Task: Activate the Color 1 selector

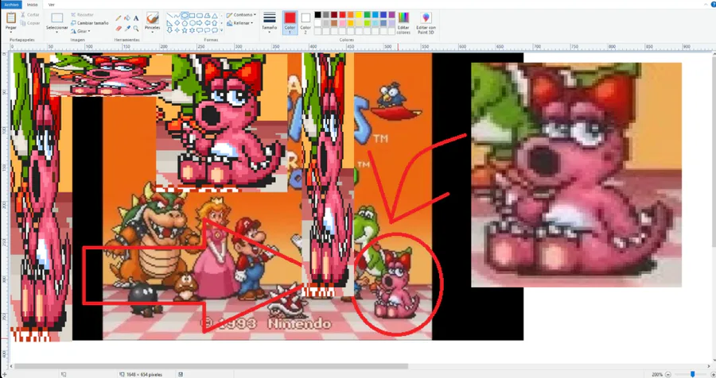Action: coord(290,22)
